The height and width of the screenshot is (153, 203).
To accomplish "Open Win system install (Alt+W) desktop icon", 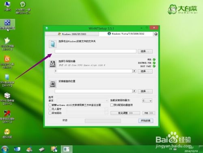I will [7, 80].
